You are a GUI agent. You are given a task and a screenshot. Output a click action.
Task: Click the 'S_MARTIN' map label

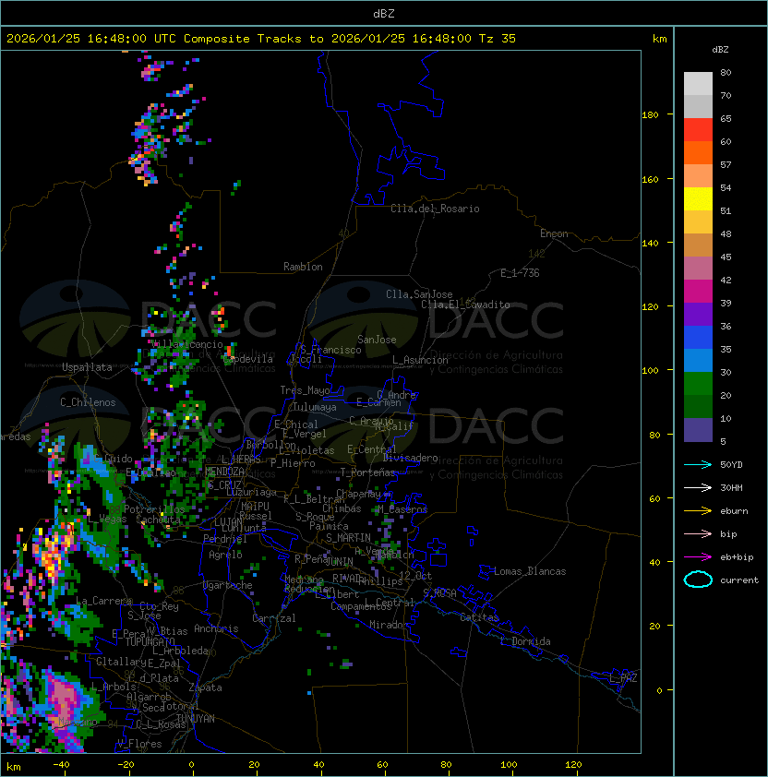coord(348,538)
